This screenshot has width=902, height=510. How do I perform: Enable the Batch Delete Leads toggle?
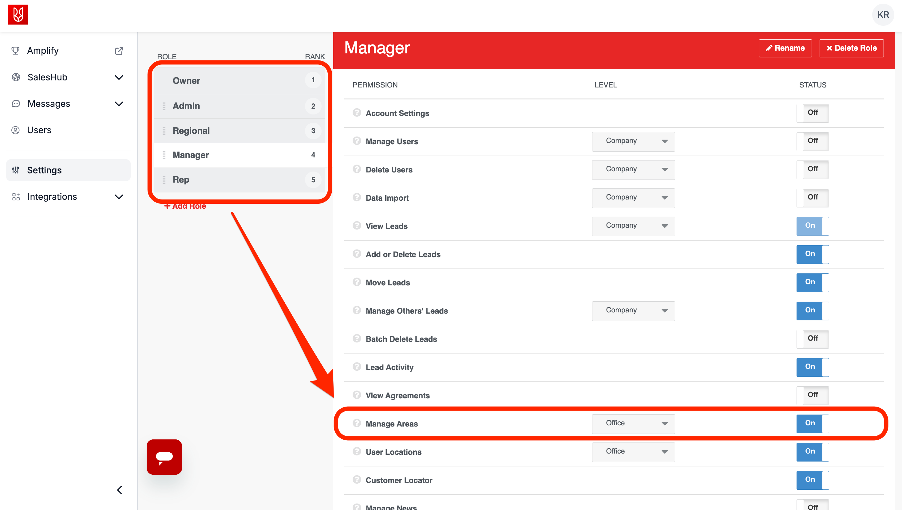point(812,339)
